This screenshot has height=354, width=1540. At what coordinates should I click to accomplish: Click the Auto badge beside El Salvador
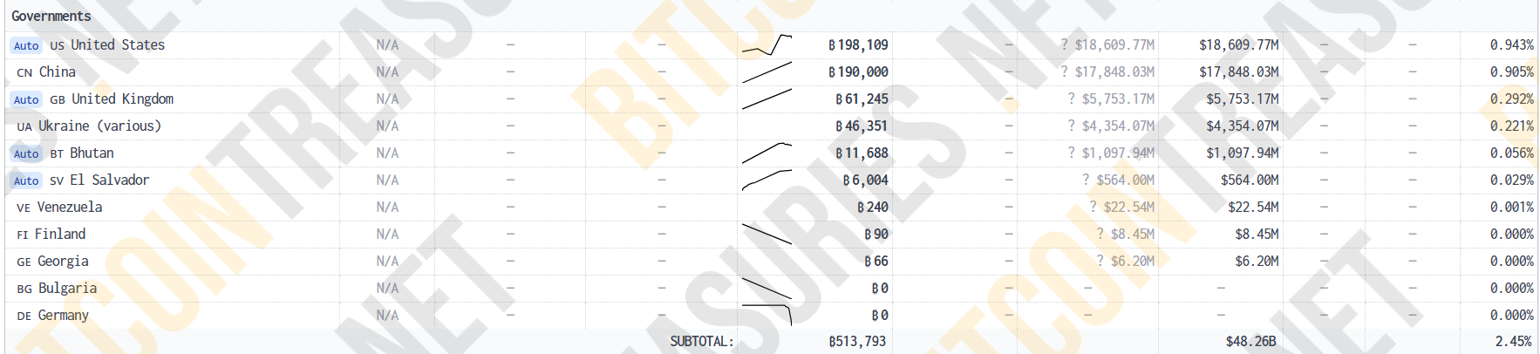(x=26, y=180)
